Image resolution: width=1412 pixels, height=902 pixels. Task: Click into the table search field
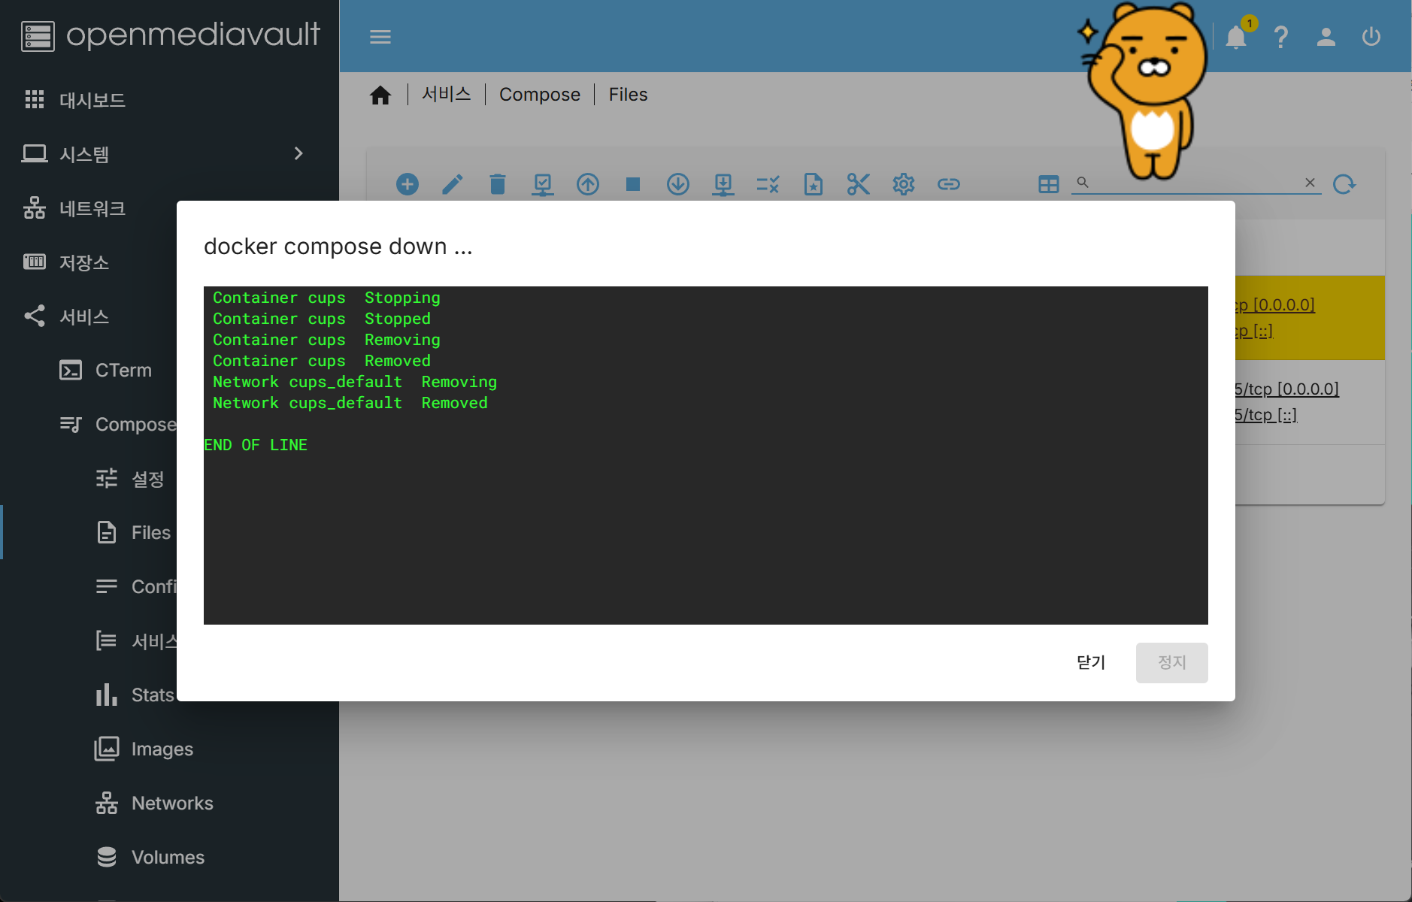point(1195,183)
